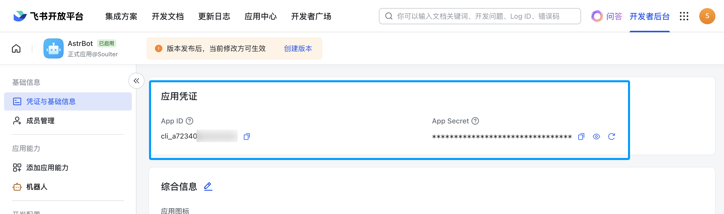Viewport: 724px width, 214px height.
Task: Click the App ID help question mark
Action: click(x=190, y=121)
